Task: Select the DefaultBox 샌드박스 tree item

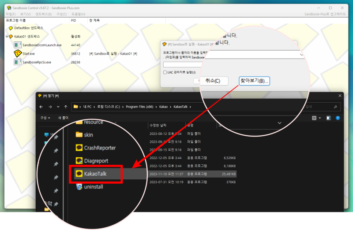Action: [x=29, y=28]
